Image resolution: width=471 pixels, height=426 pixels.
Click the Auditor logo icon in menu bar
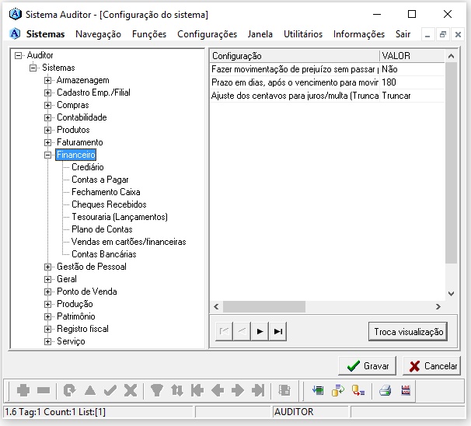(15, 33)
